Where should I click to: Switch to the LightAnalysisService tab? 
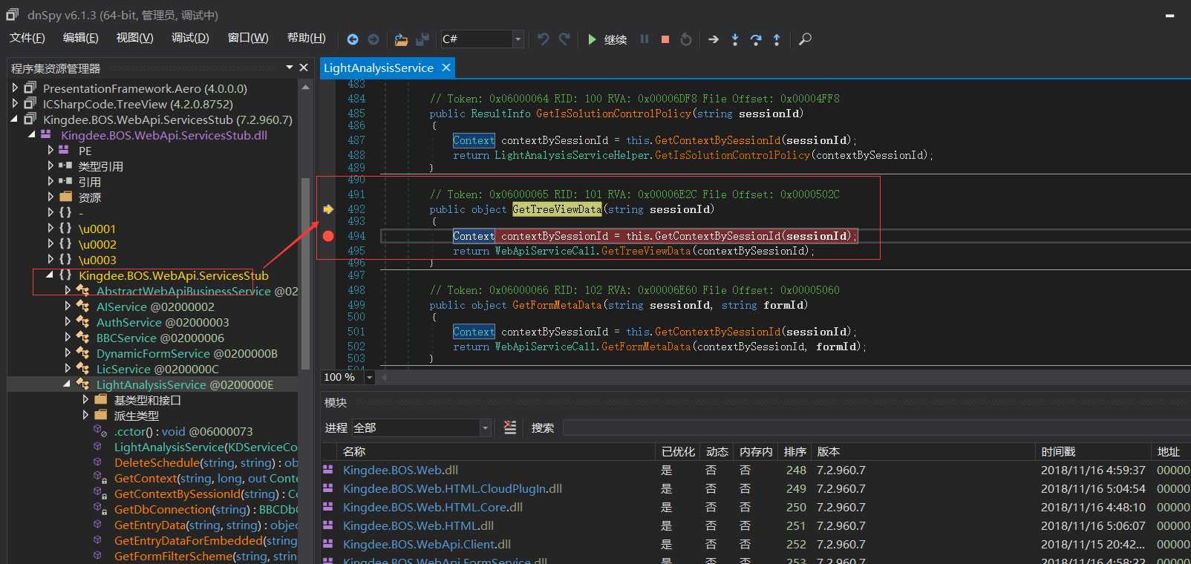pos(379,68)
